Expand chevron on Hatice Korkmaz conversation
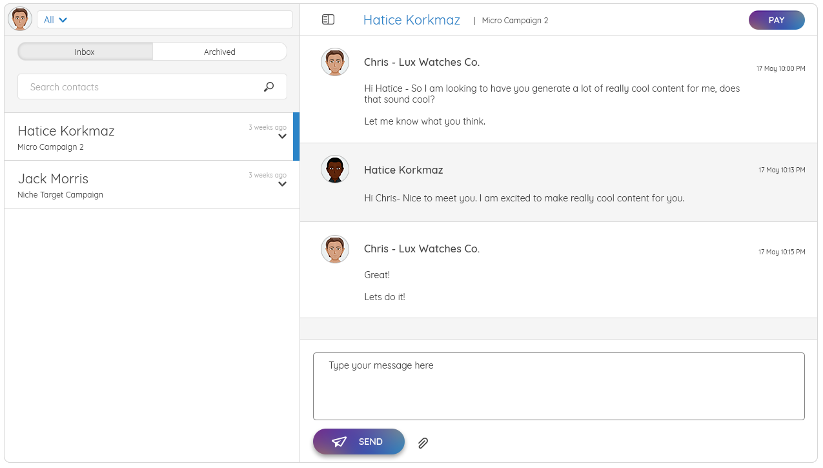This screenshot has width=823, height=468. point(282,136)
